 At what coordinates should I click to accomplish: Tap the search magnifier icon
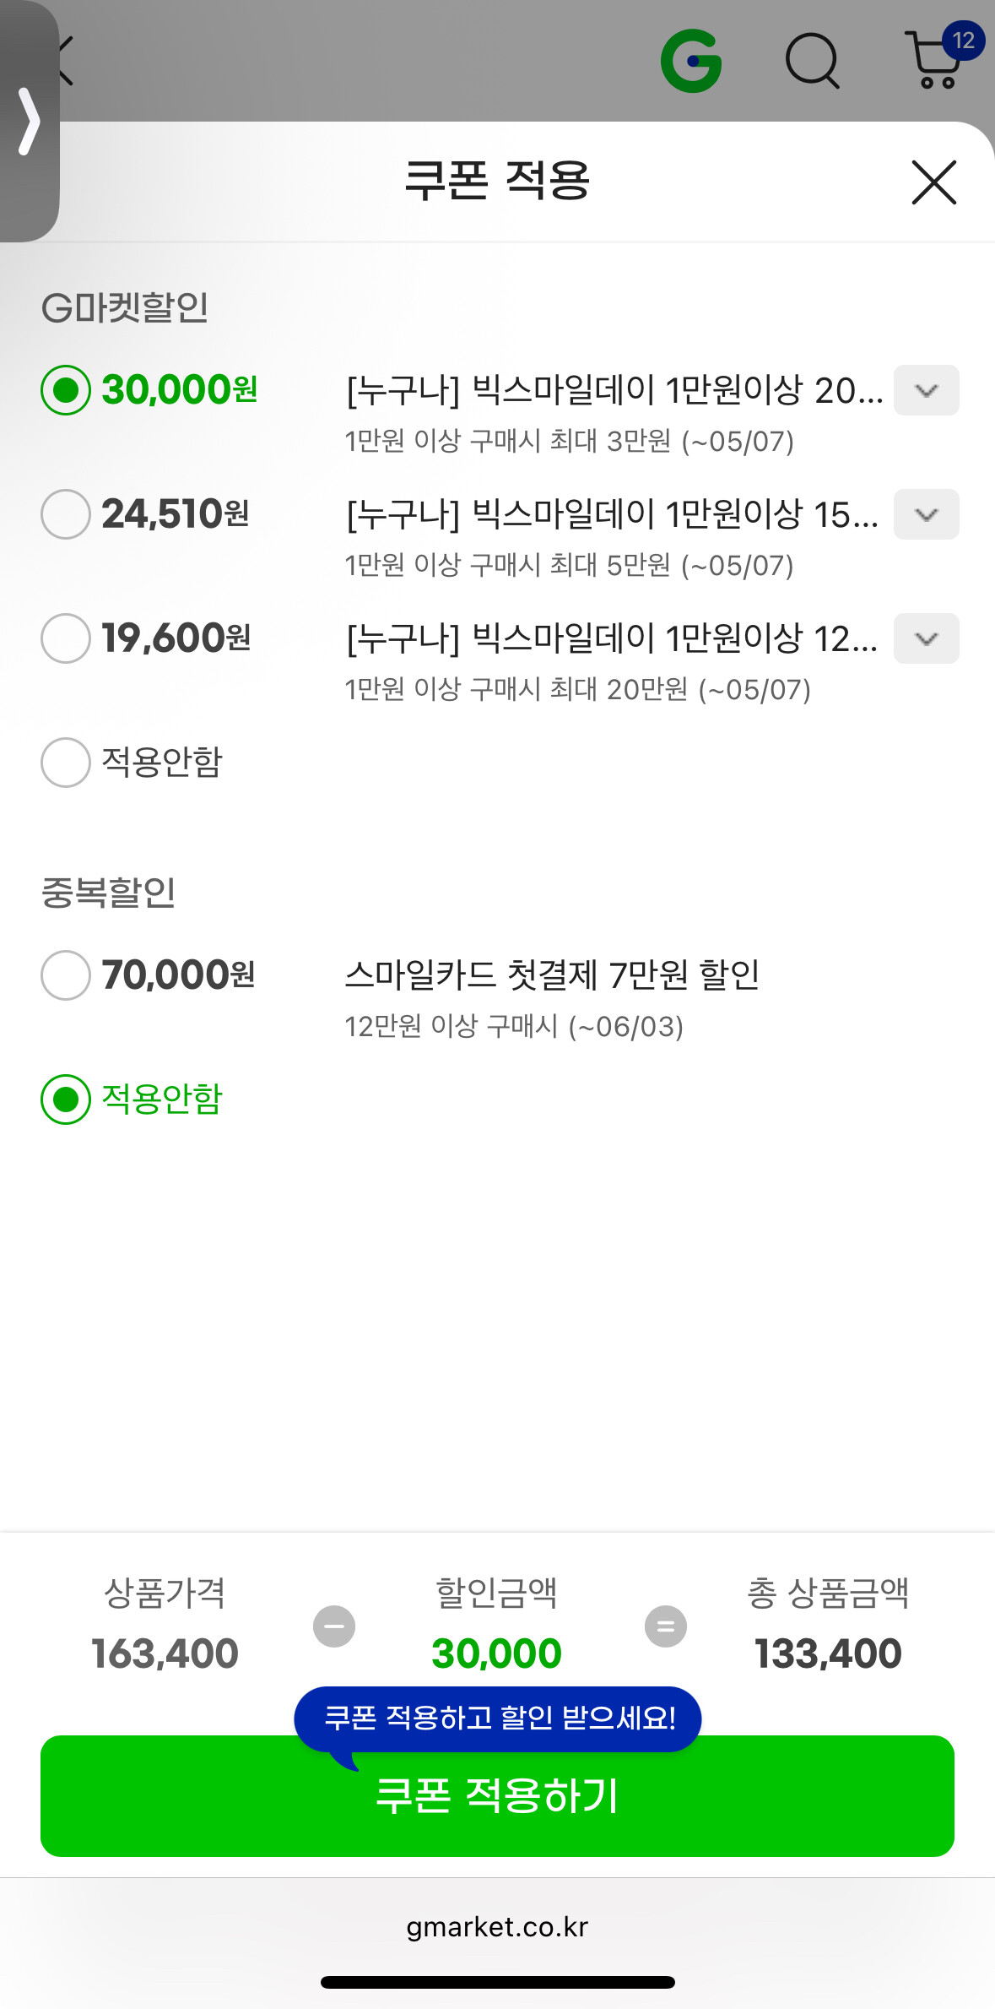pos(812,61)
